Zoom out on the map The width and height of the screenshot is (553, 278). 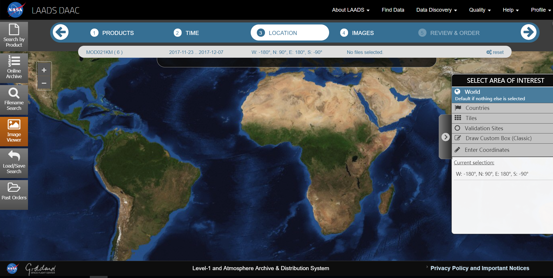click(44, 83)
